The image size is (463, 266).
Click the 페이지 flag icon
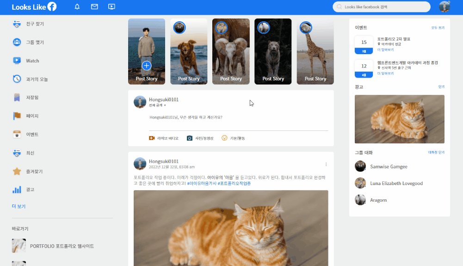17,116
